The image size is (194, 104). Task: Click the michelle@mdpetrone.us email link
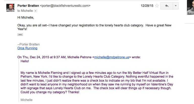pyautogui.click(x=112, y=57)
